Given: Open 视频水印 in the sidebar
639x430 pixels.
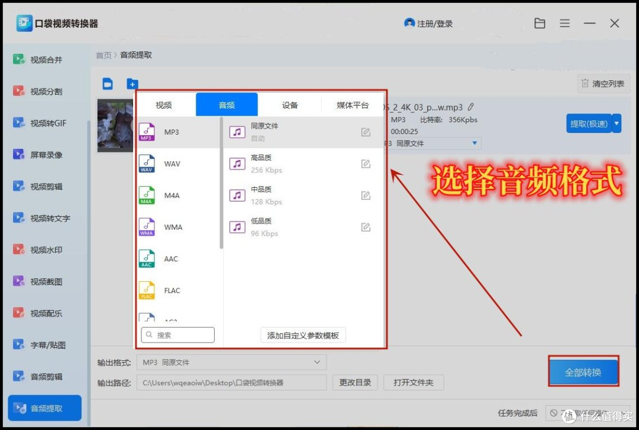Looking at the screenshot, I should point(37,250).
